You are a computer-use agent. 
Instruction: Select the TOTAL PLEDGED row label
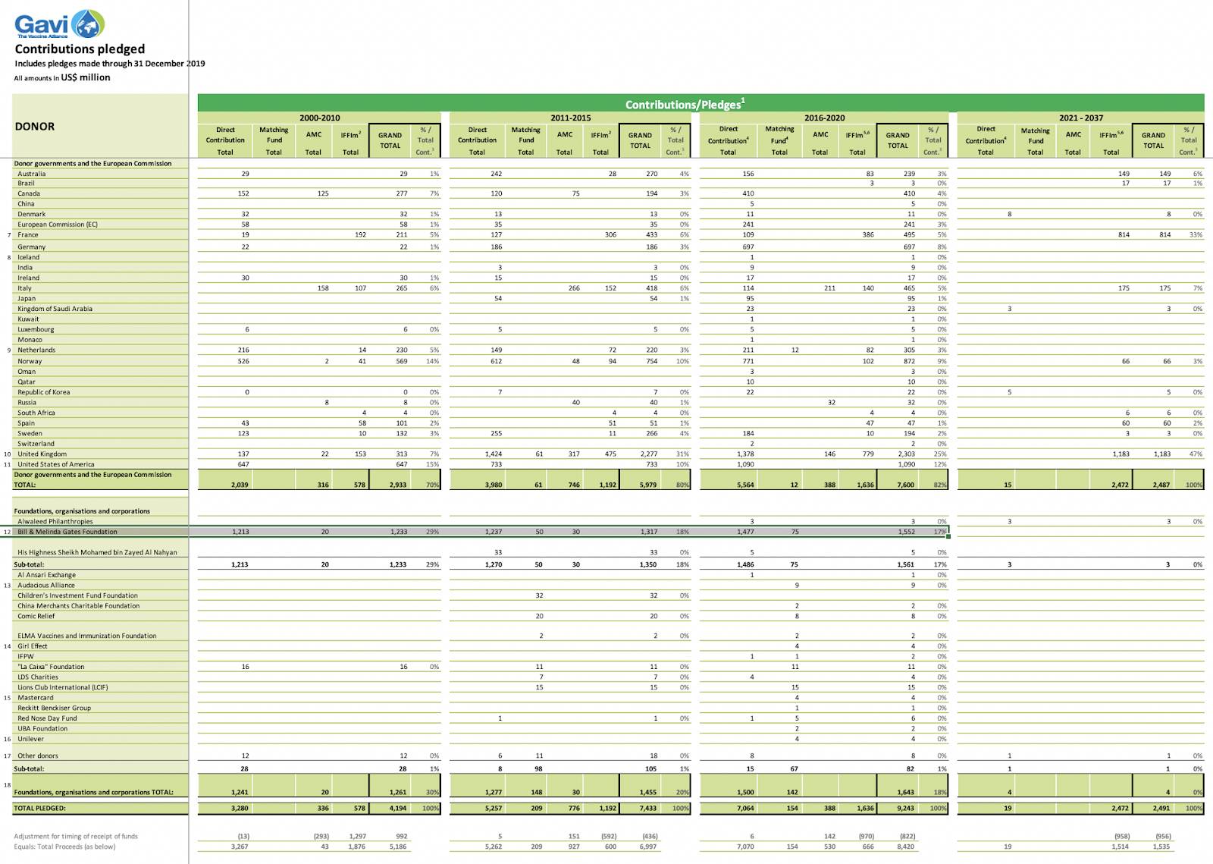39,809
